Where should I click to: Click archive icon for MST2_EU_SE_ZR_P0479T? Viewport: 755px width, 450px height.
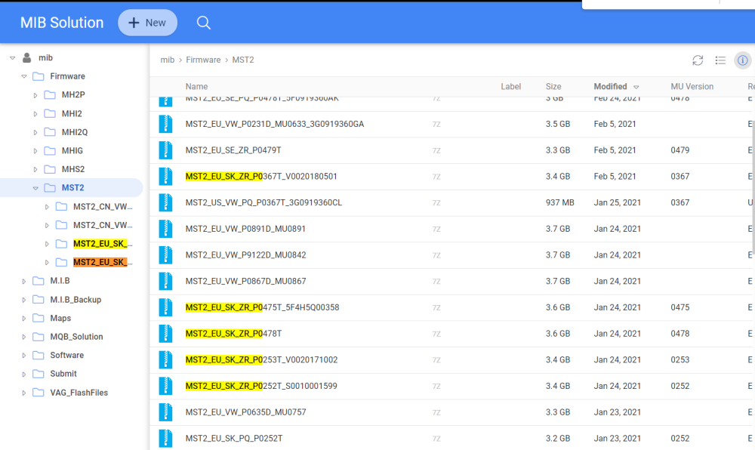click(x=165, y=150)
